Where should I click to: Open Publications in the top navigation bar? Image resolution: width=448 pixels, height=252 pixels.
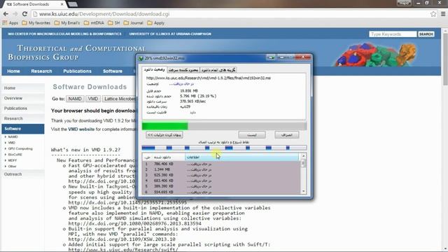click(x=78, y=71)
